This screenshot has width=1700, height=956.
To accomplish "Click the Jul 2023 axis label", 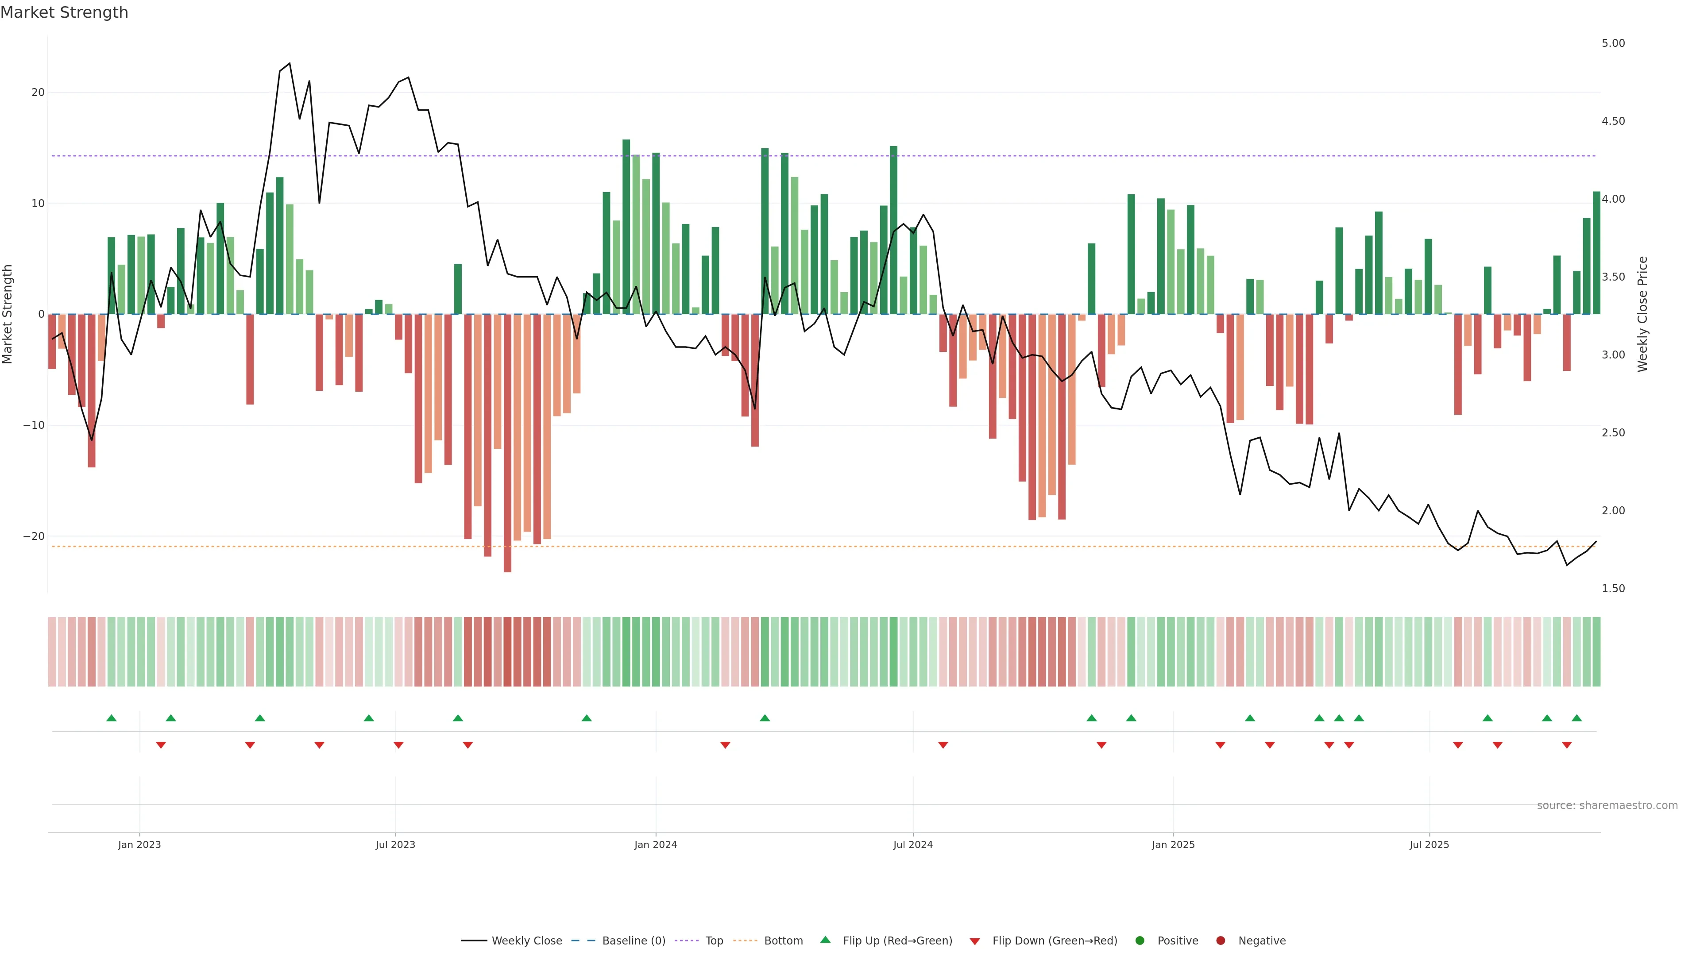I will (395, 844).
